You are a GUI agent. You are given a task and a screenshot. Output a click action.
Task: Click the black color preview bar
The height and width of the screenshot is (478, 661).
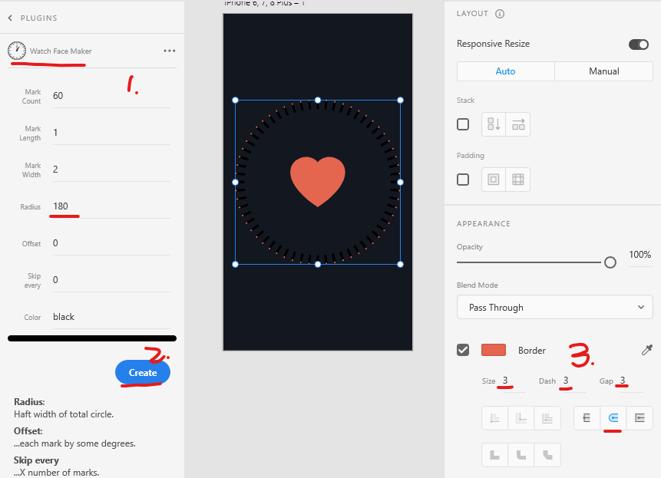pyautogui.click(x=92, y=338)
